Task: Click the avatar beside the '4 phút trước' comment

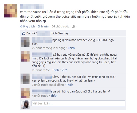Action: [26, 93]
